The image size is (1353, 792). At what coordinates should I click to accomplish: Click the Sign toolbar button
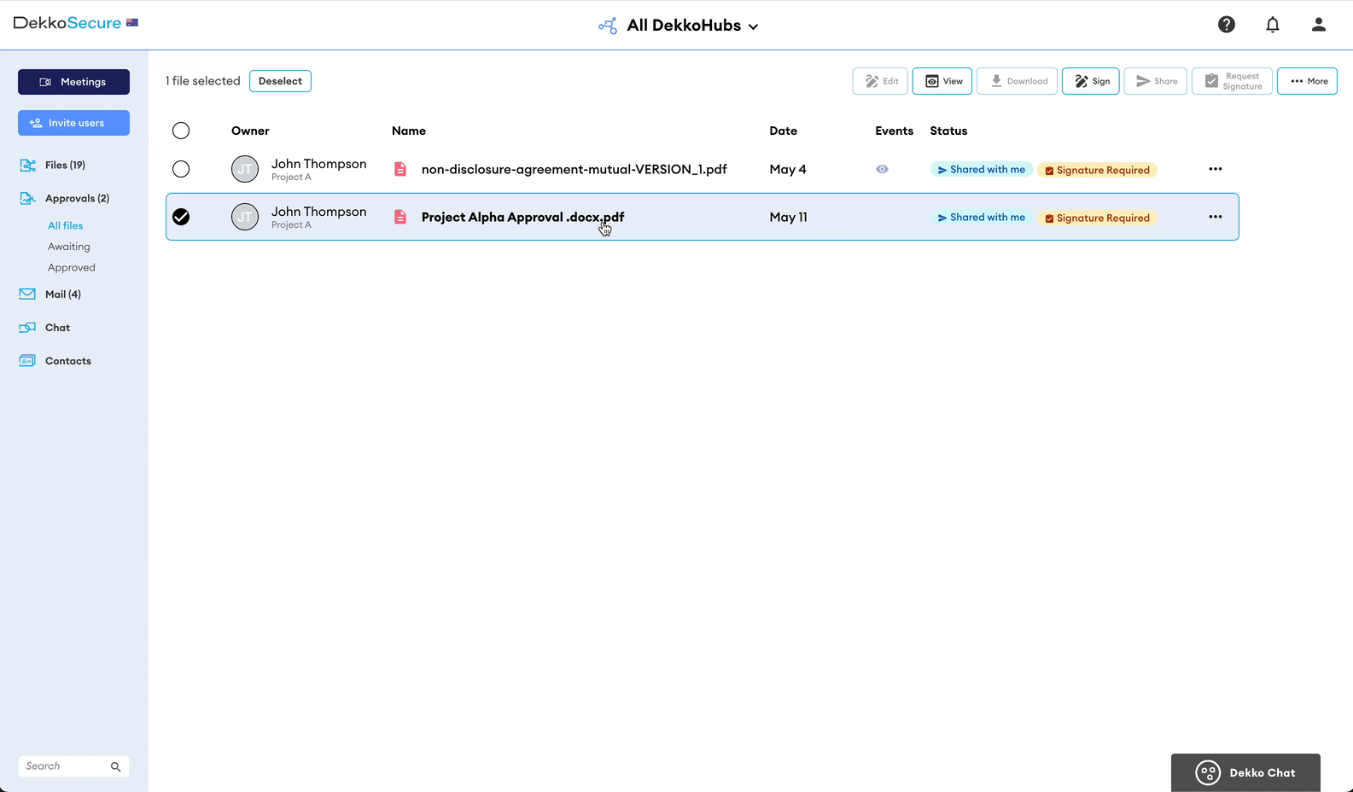click(x=1091, y=81)
